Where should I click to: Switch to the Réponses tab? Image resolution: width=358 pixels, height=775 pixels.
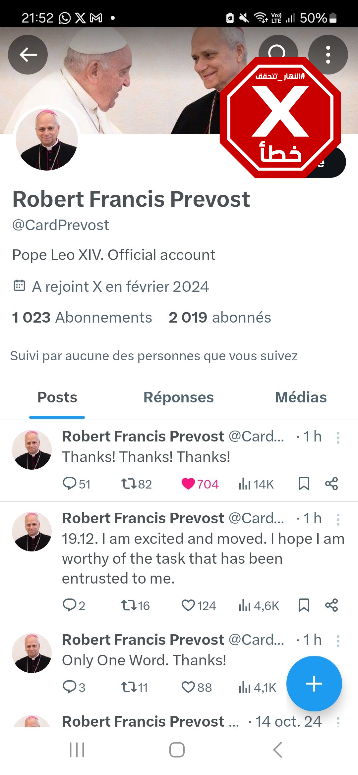coord(179,397)
